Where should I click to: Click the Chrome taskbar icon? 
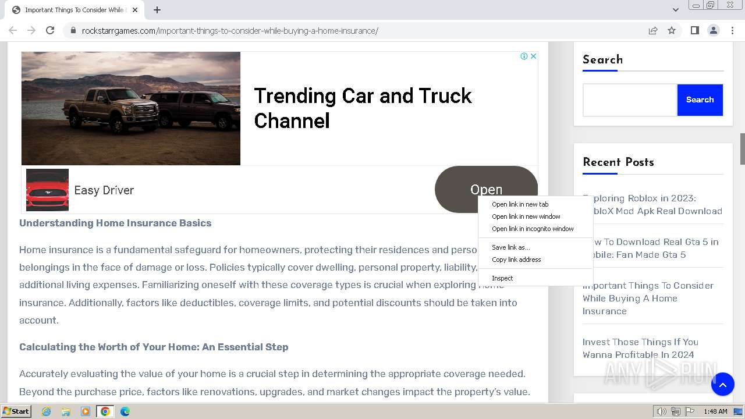[x=105, y=411]
